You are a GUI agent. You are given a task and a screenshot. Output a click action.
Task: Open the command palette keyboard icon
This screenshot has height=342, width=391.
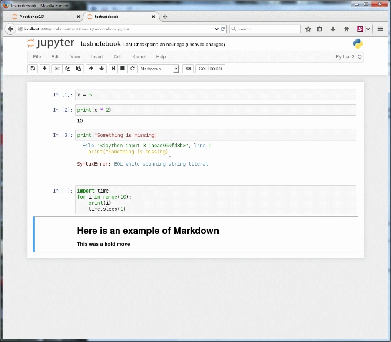pyautogui.click(x=188, y=68)
